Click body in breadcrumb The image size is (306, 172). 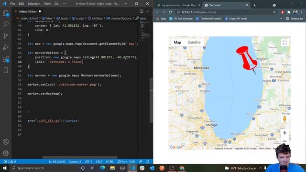(62, 18)
